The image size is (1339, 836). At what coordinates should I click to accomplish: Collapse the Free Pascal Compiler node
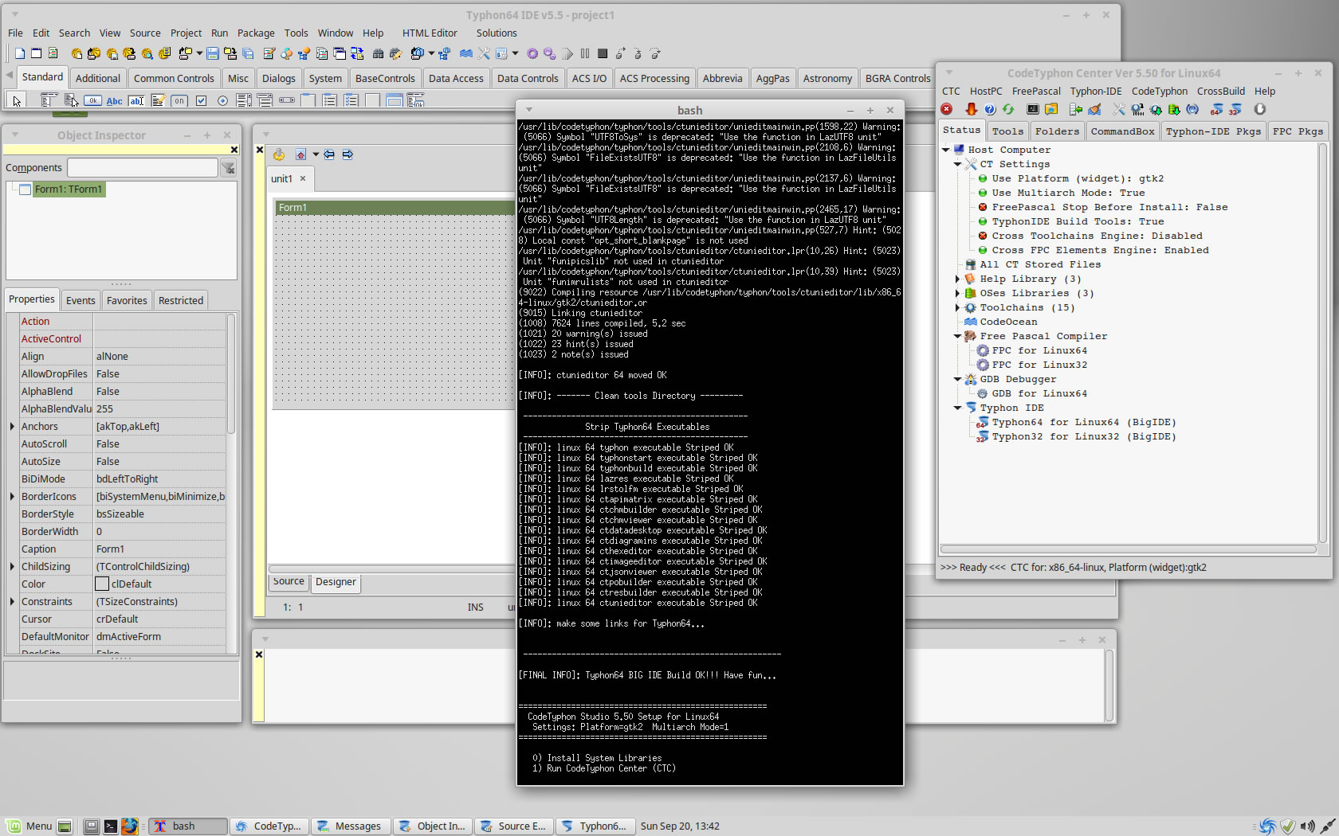958,336
